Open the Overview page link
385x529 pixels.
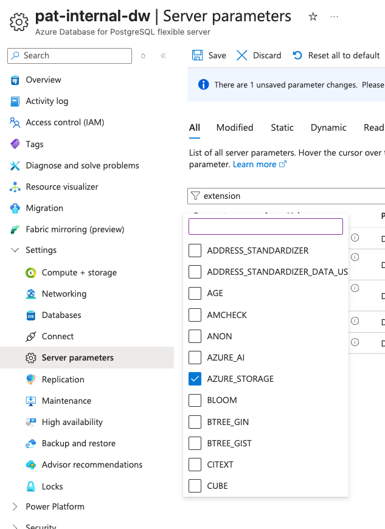coord(44,80)
